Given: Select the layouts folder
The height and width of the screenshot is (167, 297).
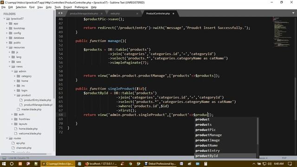Looking at the screenshot, I should [x=23, y=124].
